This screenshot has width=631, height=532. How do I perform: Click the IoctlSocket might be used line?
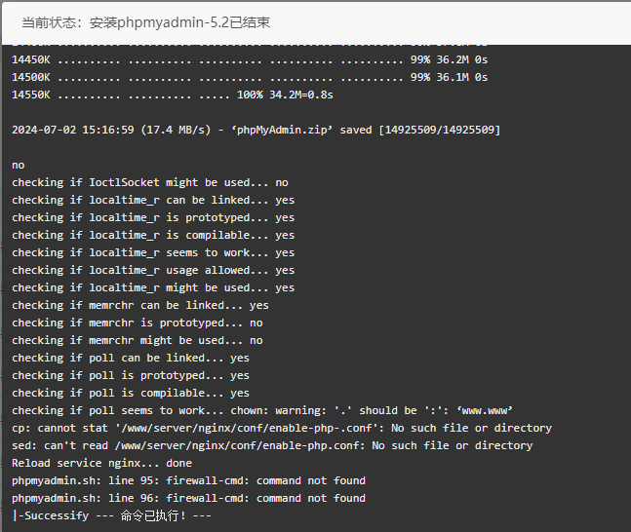point(150,182)
